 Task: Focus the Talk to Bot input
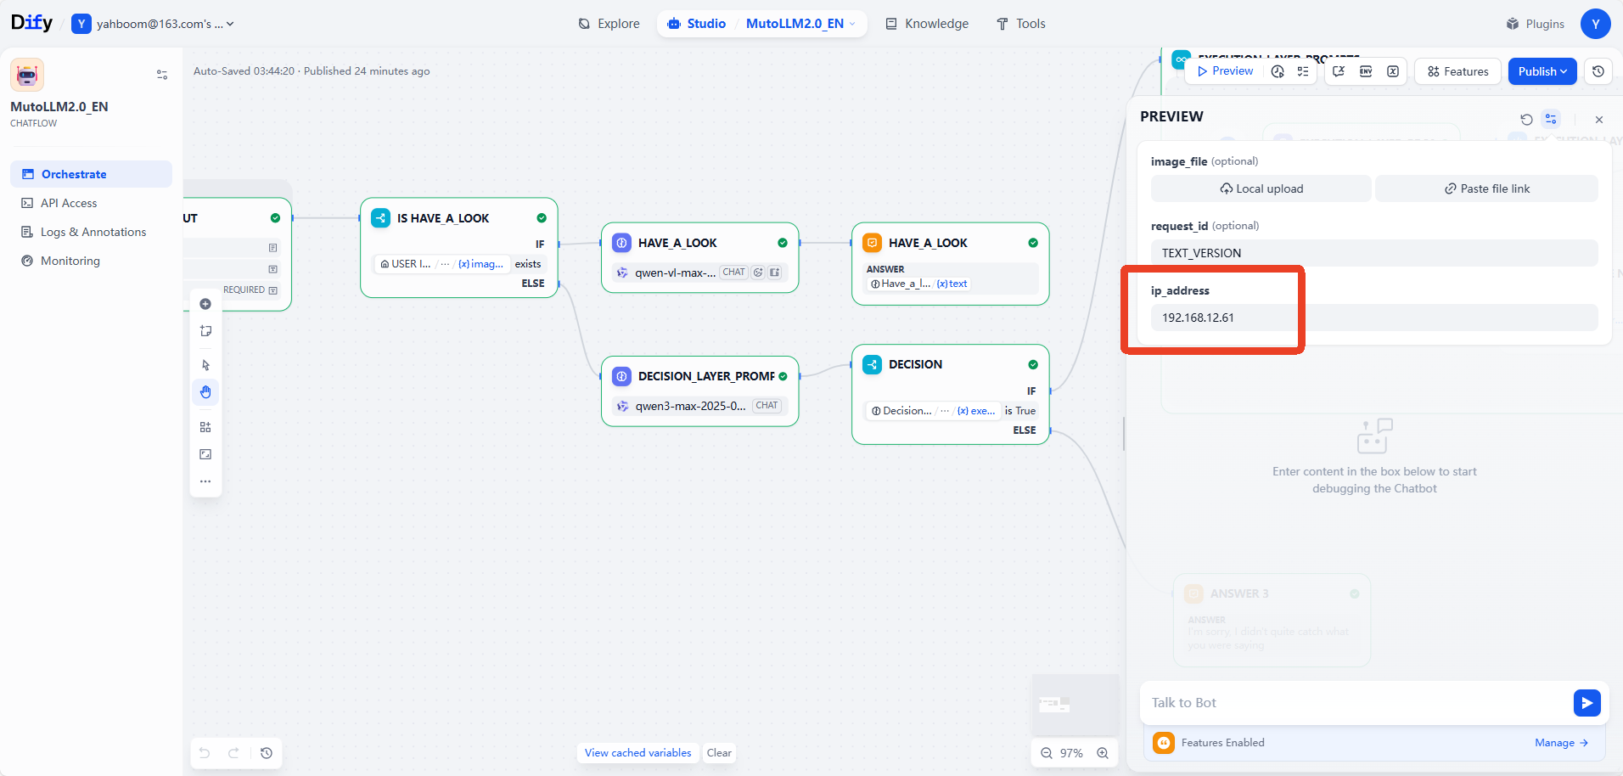(x=1356, y=703)
